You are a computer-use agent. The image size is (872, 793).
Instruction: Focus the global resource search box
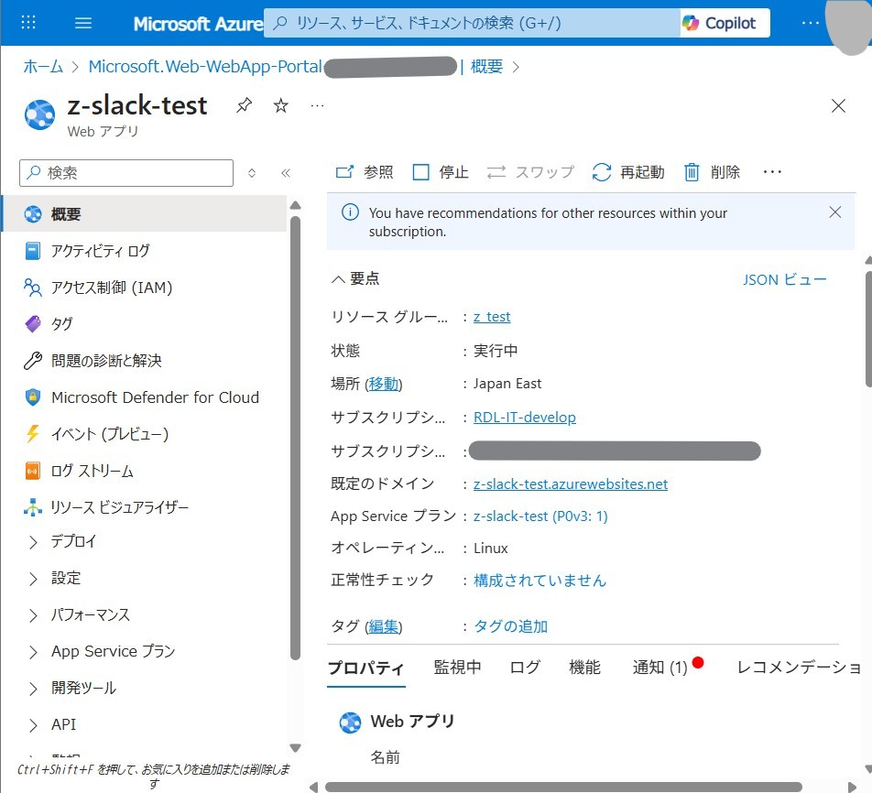[472, 23]
